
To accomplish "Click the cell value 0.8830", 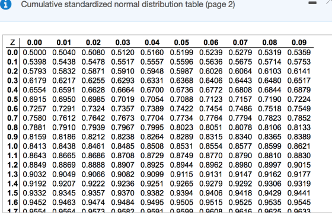I will click(x=299, y=156).
